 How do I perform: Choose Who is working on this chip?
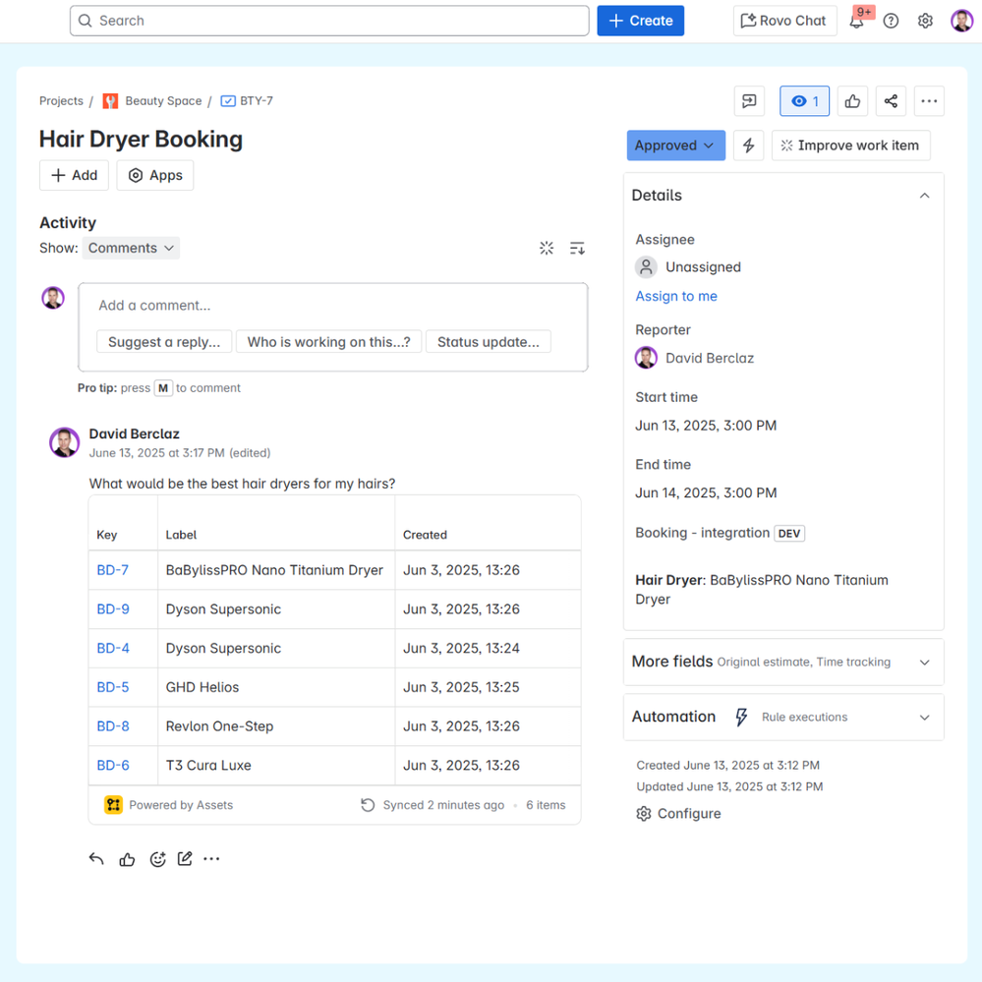pos(328,342)
